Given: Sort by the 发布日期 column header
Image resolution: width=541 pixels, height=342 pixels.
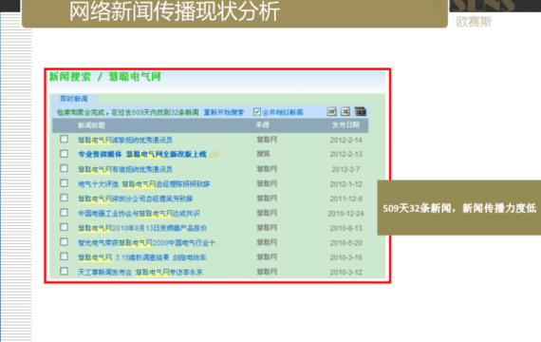Looking at the screenshot, I should point(345,124).
